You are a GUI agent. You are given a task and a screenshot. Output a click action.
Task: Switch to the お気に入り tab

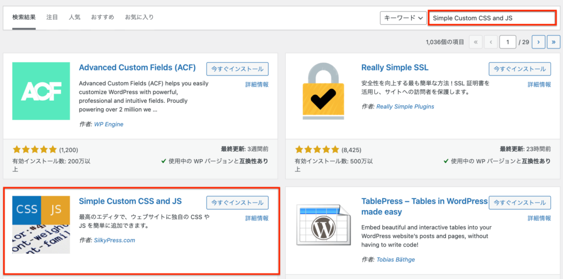[x=139, y=17]
